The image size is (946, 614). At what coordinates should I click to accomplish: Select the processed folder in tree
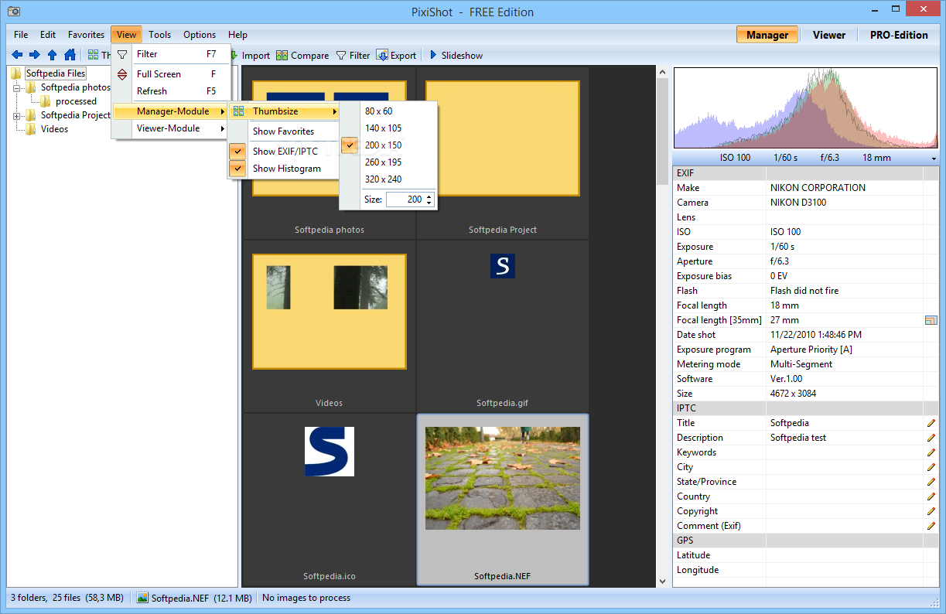76,101
